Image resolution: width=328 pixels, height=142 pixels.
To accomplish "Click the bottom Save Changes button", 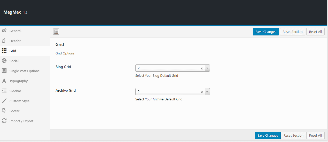I will click(268, 136).
